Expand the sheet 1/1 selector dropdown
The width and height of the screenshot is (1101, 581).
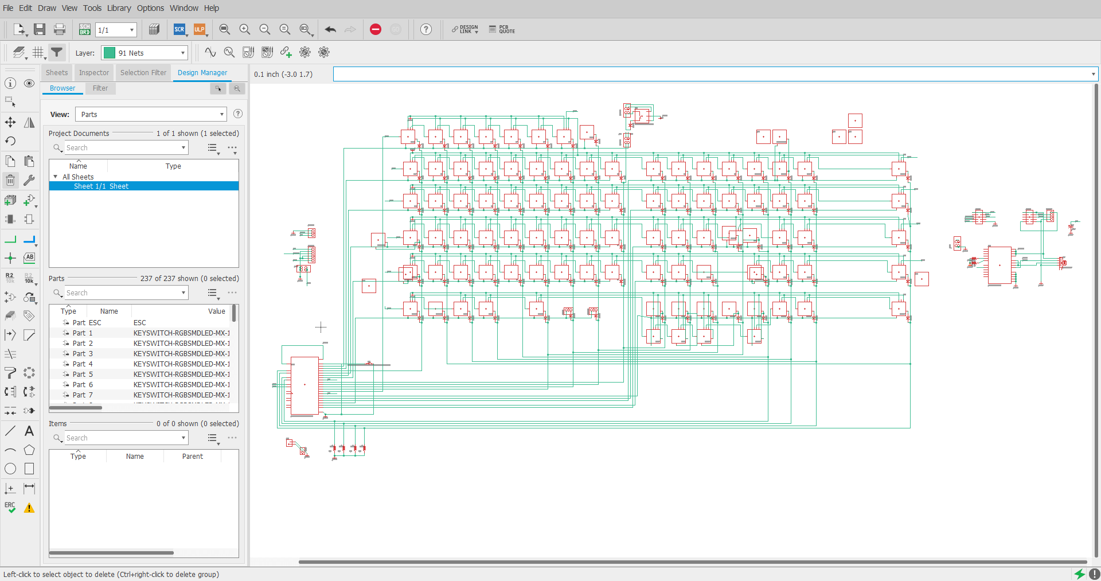point(131,30)
